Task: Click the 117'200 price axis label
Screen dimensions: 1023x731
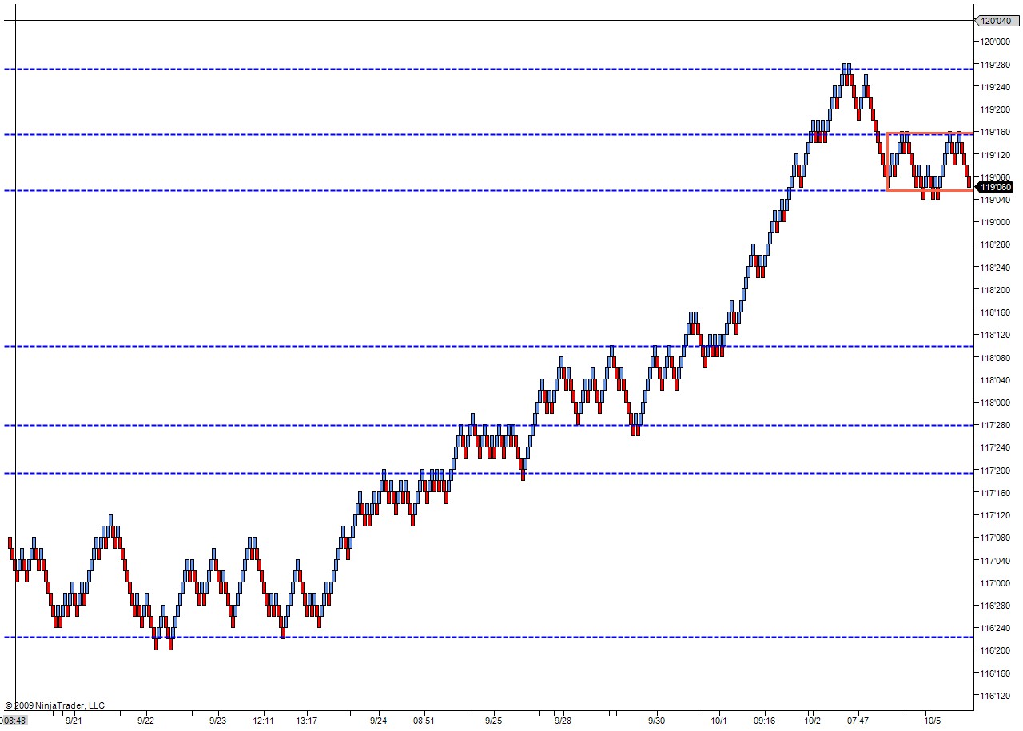Action: pyautogui.click(x=997, y=471)
